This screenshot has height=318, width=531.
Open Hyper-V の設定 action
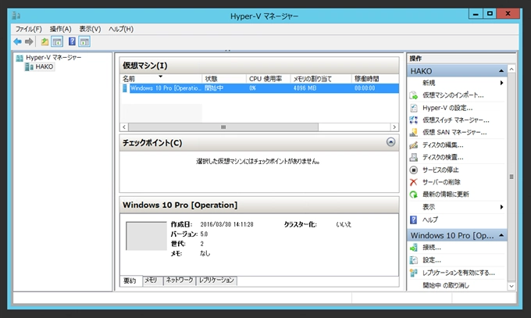(447, 108)
